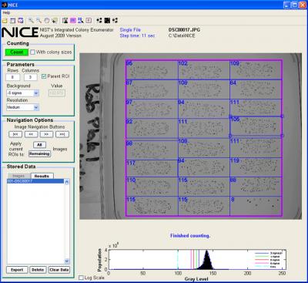The width and height of the screenshot is (308, 283).
Task: Click the ROI cell labeled 117
Action: pos(152,168)
